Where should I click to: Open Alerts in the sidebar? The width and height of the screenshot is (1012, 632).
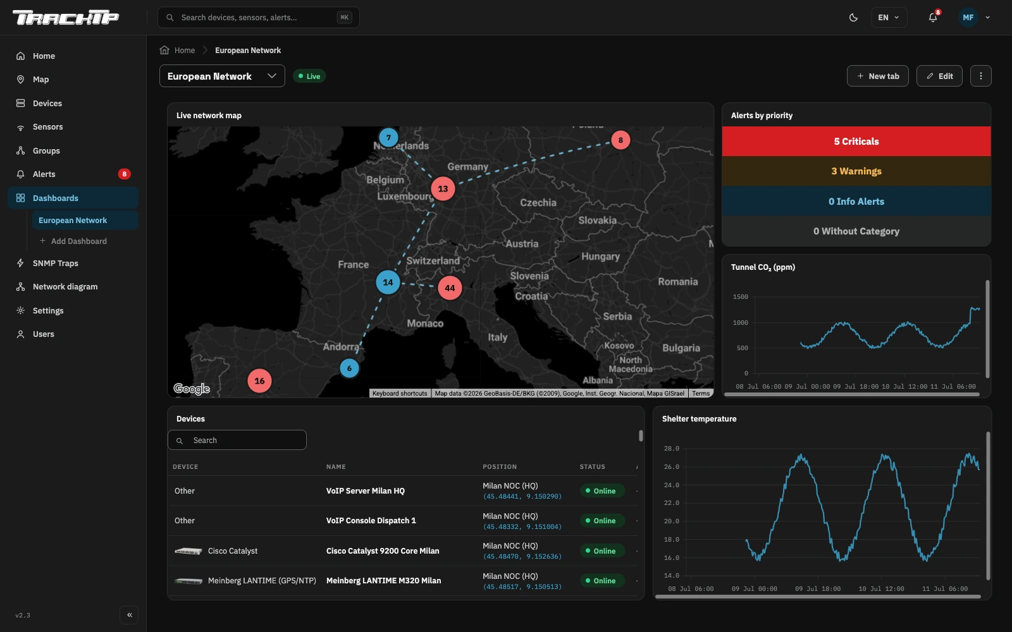(x=73, y=174)
